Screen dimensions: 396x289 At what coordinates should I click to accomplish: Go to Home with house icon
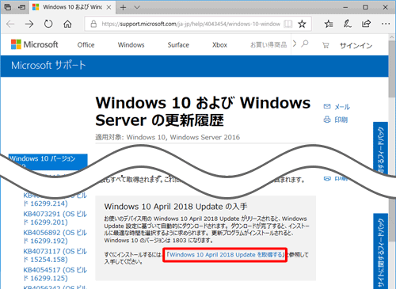click(67, 24)
